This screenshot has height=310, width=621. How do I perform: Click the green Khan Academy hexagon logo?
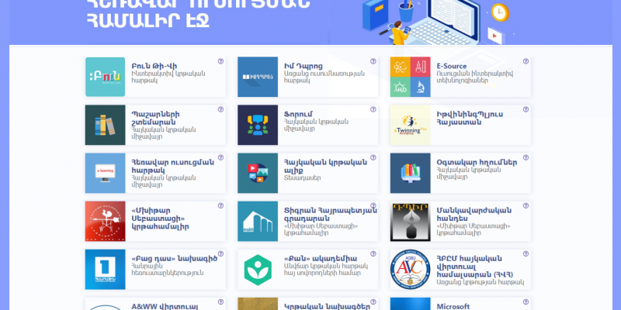click(x=258, y=269)
